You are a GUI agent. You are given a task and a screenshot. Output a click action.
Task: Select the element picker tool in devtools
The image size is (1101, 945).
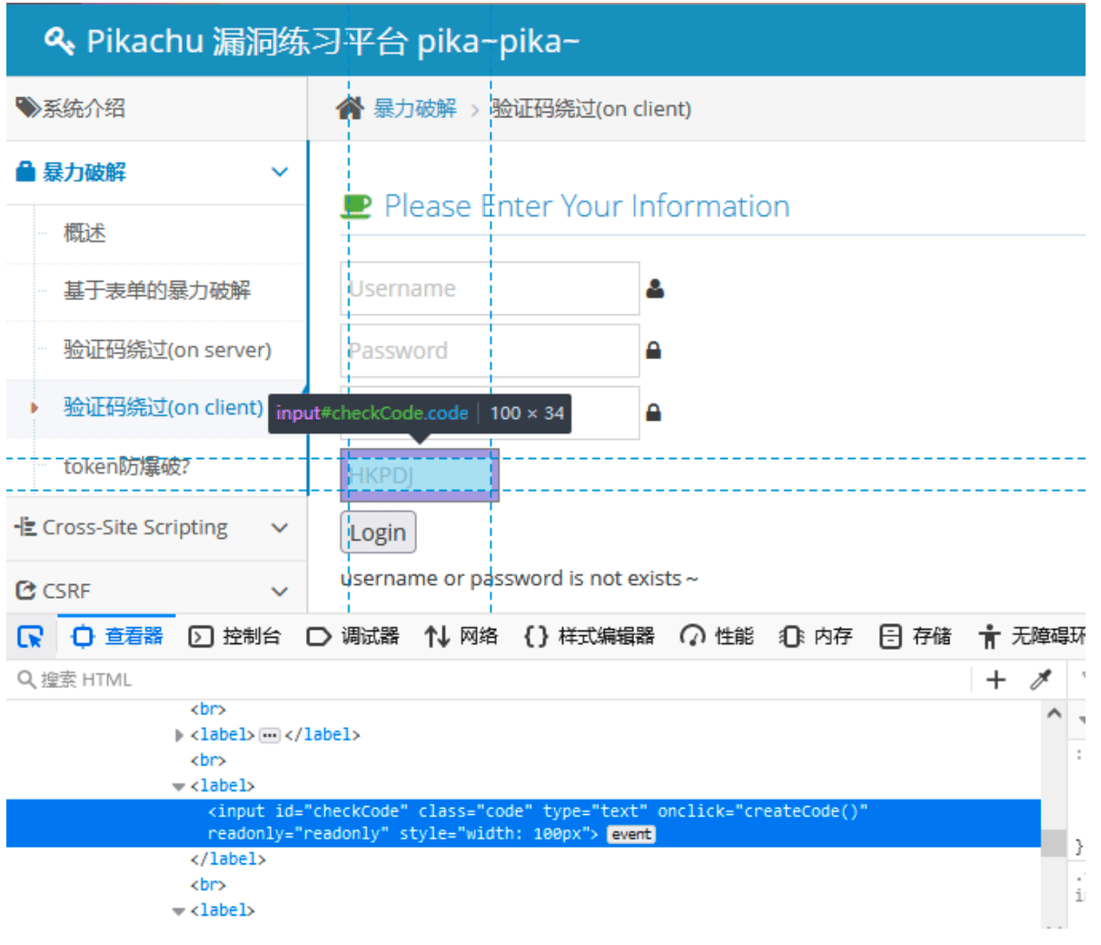click(x=31, y=637)
